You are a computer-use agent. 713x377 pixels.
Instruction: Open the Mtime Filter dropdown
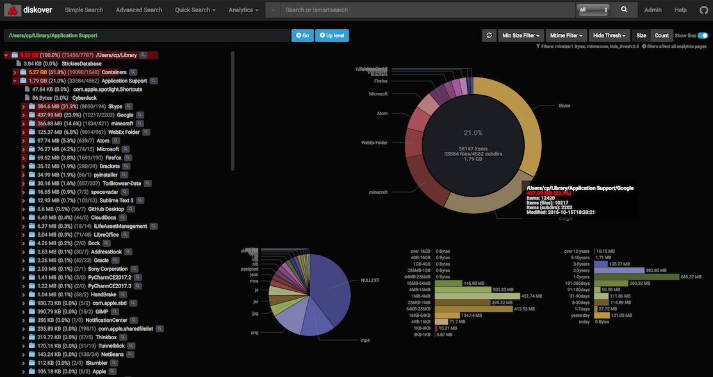coord(566,35)
